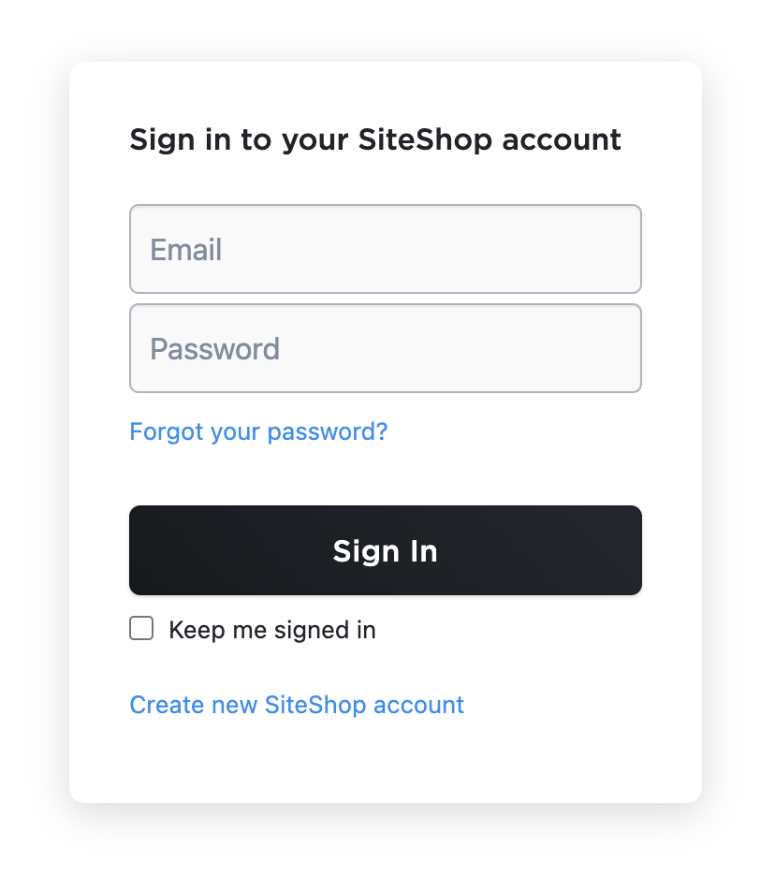Click the Sign In button label text
This screenshot has height=876, width=775.
click(385, 551)
